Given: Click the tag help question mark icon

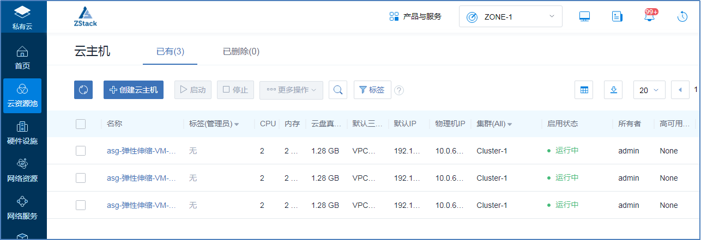Looking at the screenshot, I should pos(399,90).
